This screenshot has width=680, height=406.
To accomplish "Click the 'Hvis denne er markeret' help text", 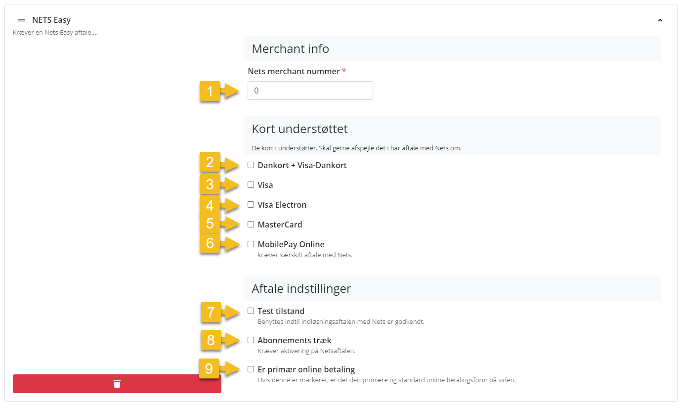I will [386, 380].
